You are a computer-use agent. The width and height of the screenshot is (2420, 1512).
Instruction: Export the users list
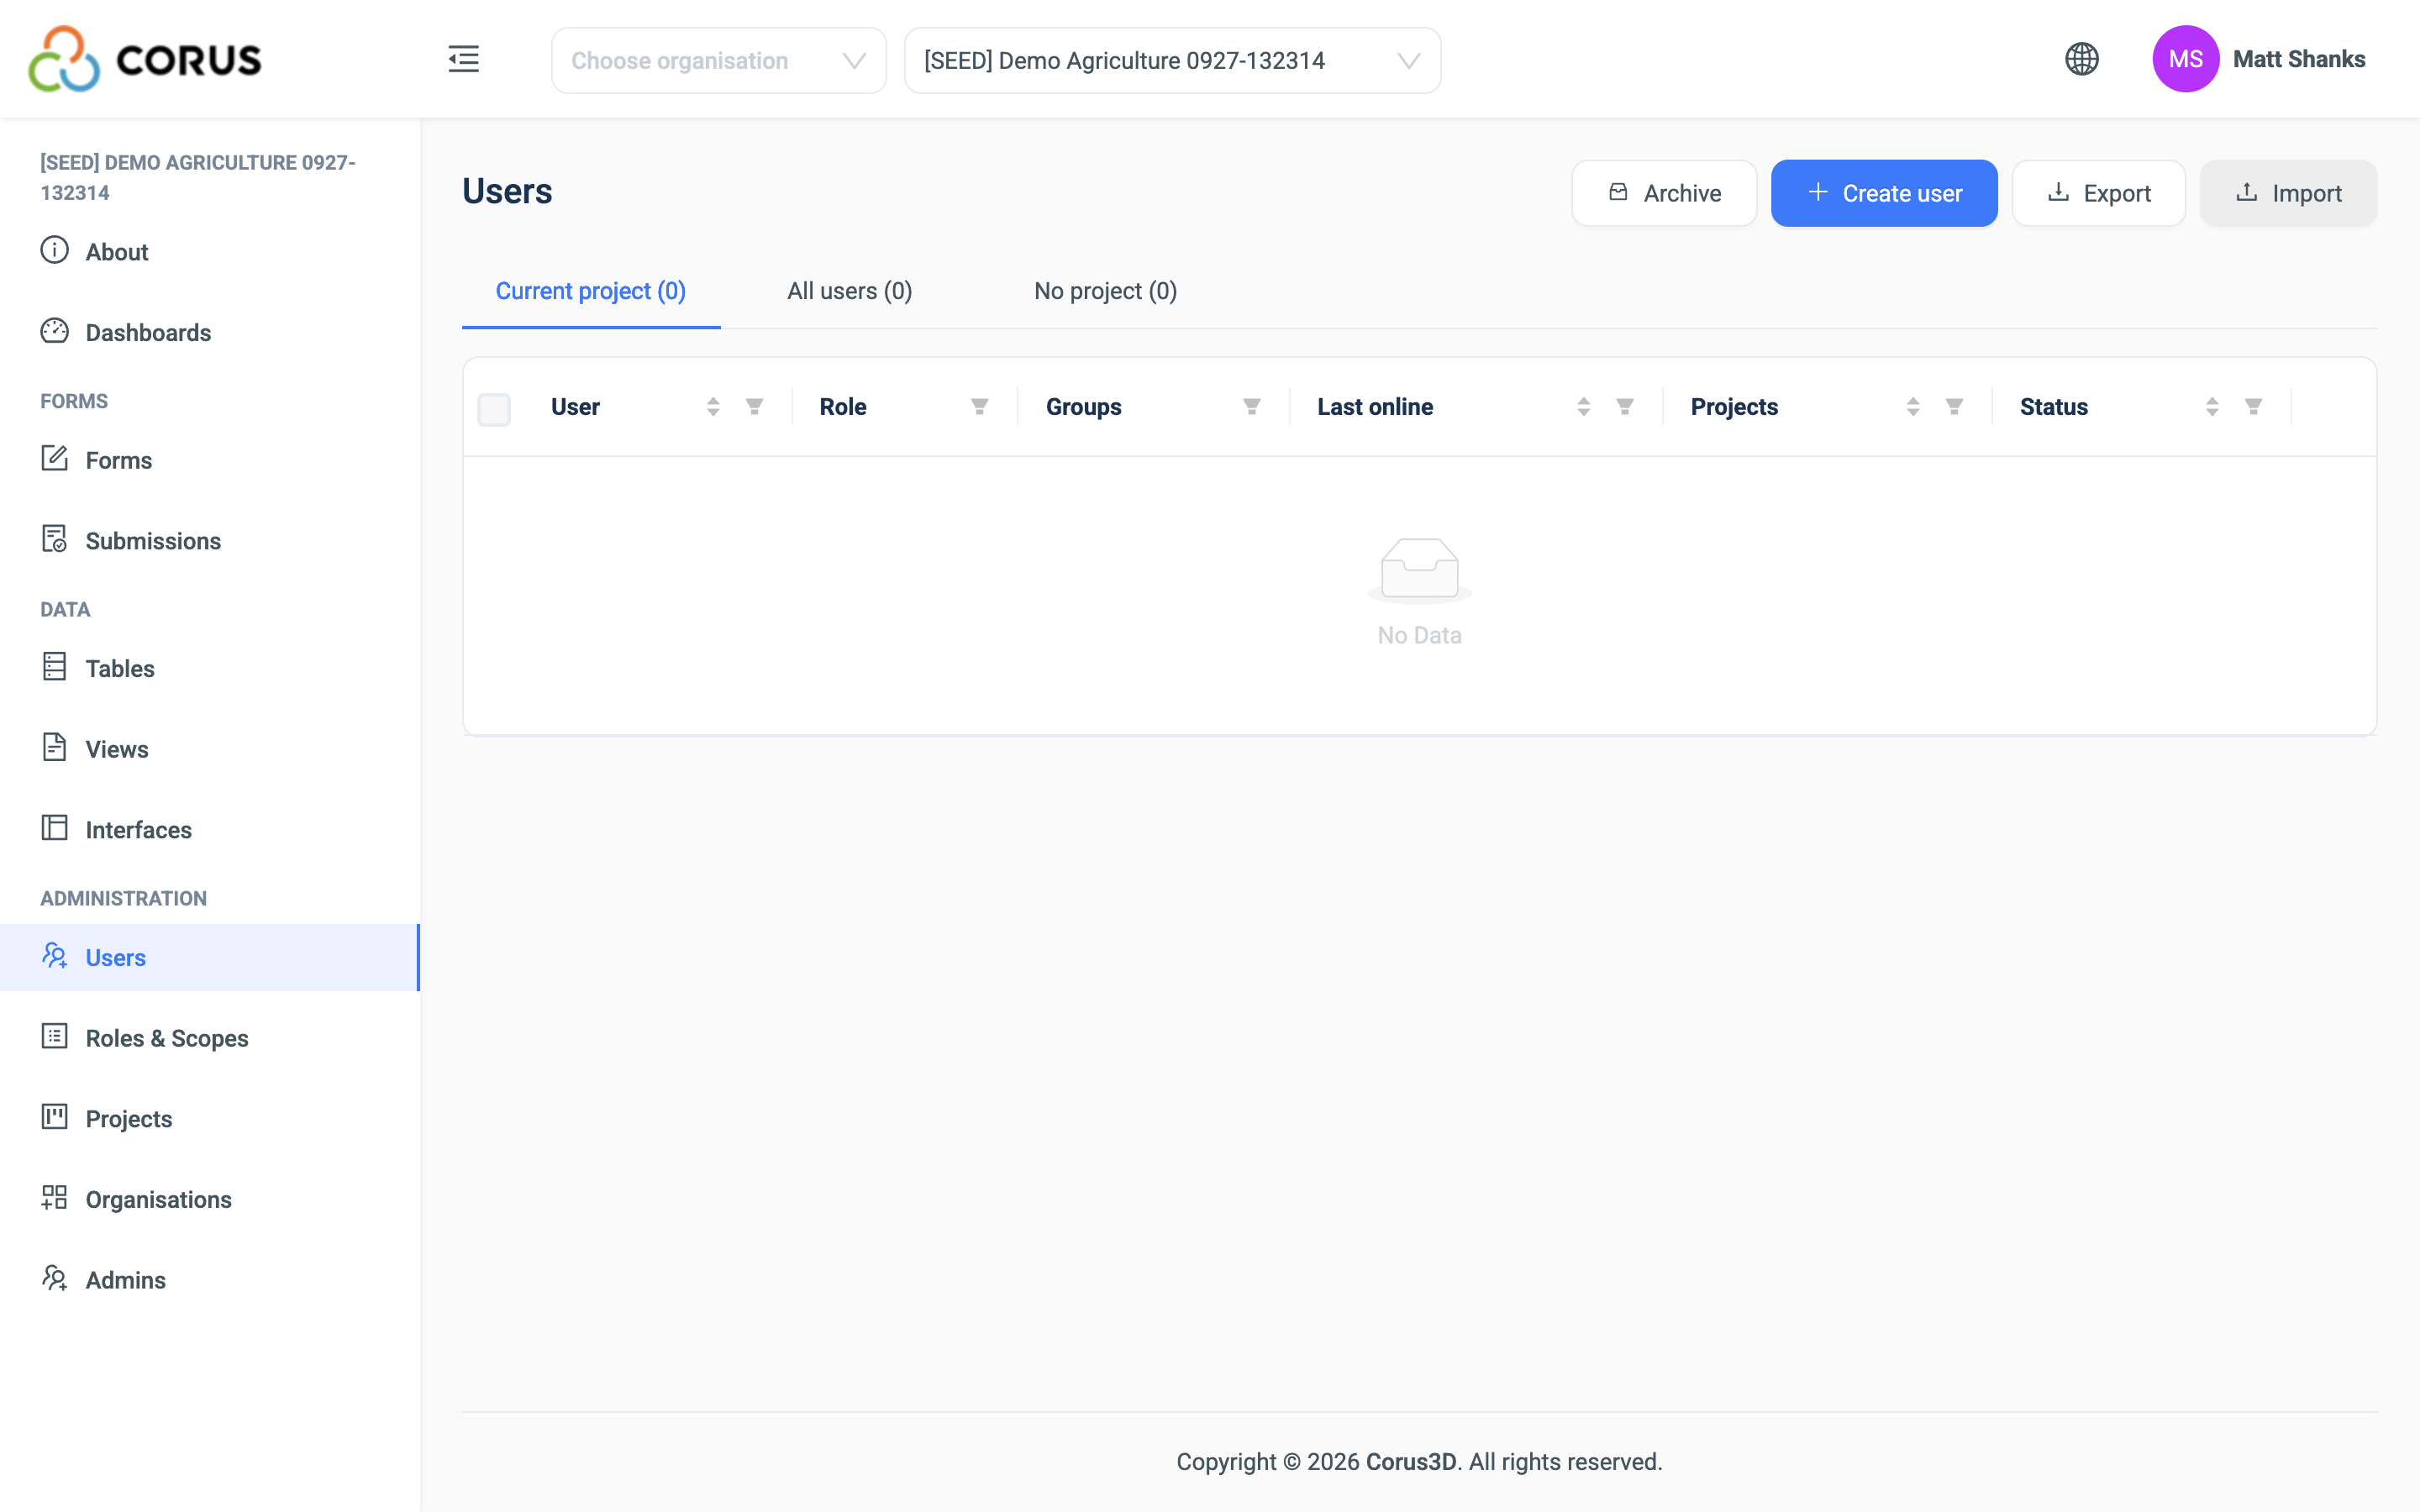2098,193
